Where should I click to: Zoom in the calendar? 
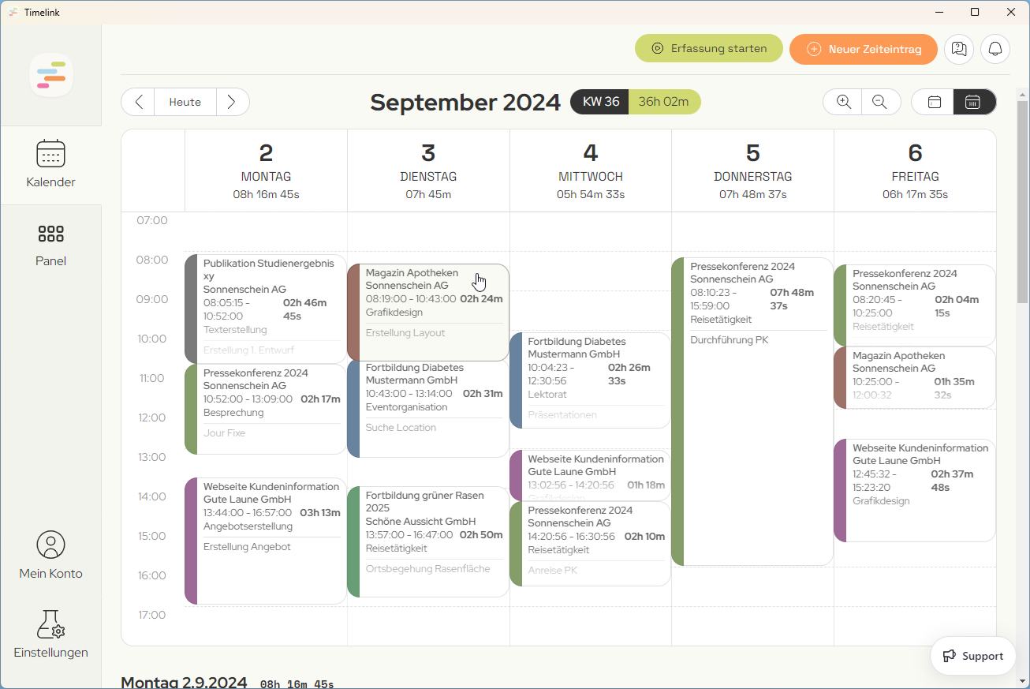pyautogui.click(x=844, y=102)
